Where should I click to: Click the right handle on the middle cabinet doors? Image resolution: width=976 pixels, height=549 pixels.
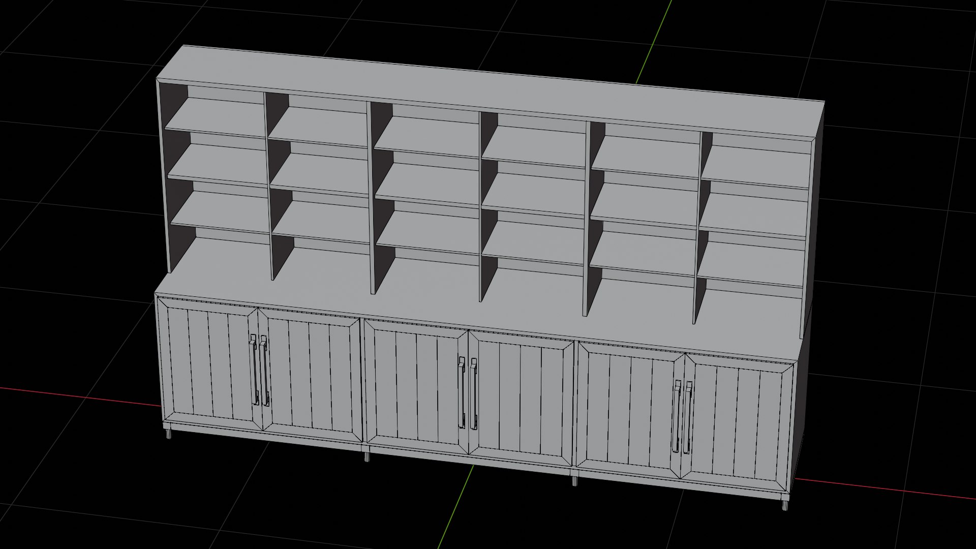pos(473,393)
